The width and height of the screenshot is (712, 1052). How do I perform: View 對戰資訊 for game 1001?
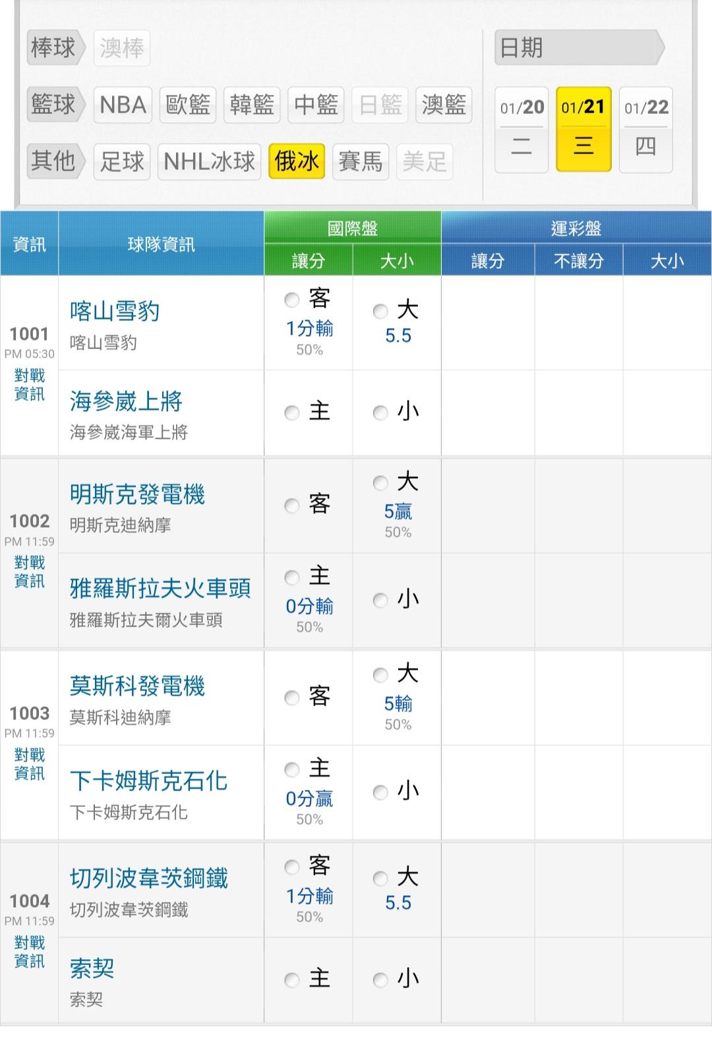29,385
